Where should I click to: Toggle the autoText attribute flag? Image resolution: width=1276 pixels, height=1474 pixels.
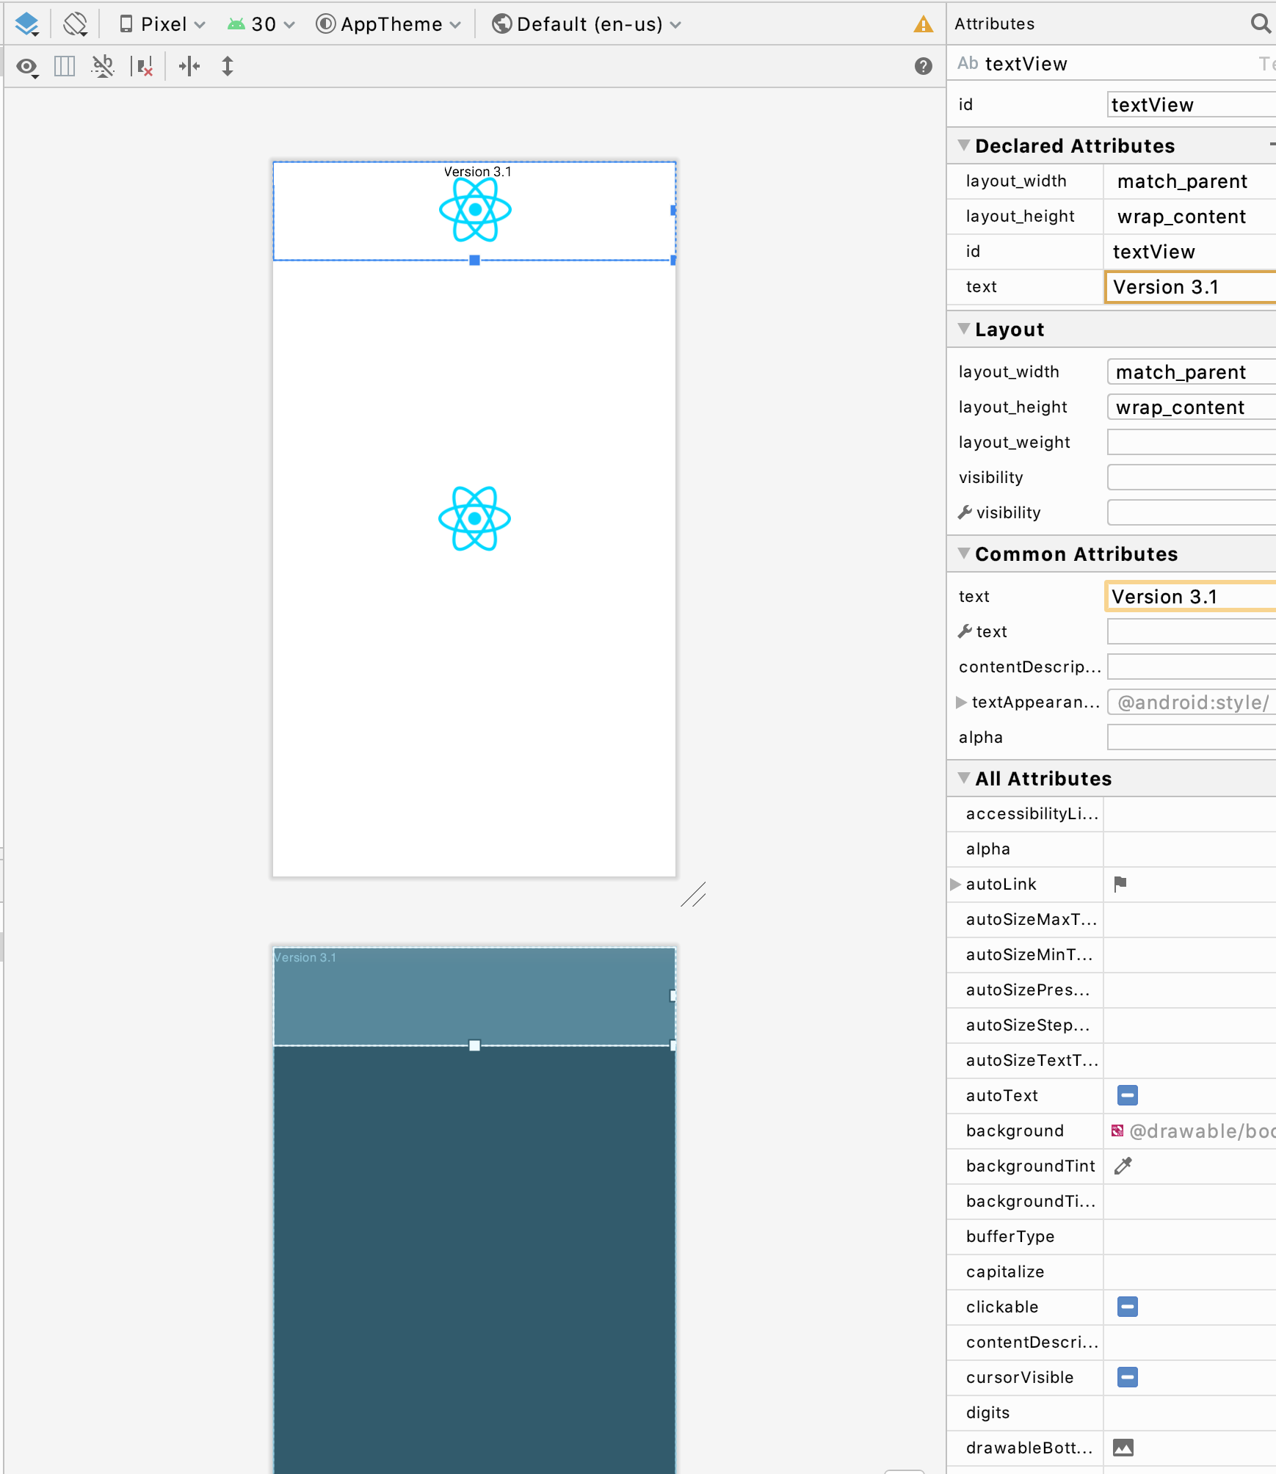point(1128,1095)
